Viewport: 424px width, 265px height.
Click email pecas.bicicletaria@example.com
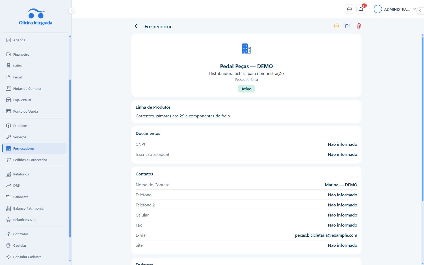coord(326,235)
